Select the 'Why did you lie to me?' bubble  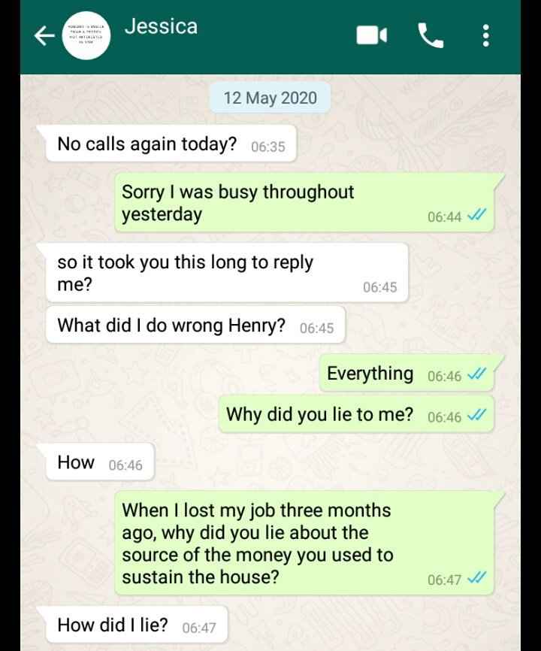coord(356,414)
